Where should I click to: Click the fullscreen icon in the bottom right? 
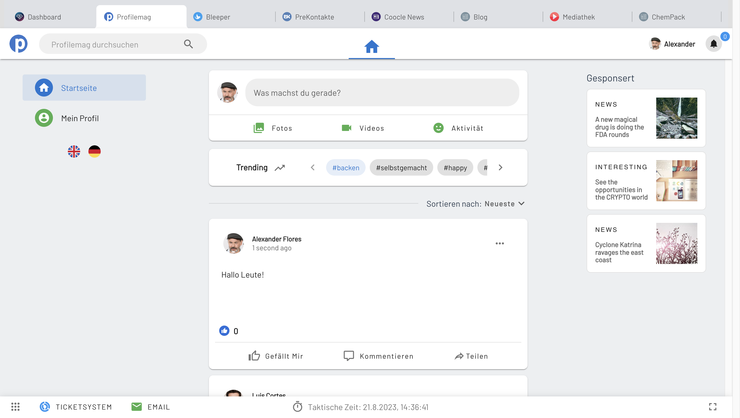click(713, 406)
